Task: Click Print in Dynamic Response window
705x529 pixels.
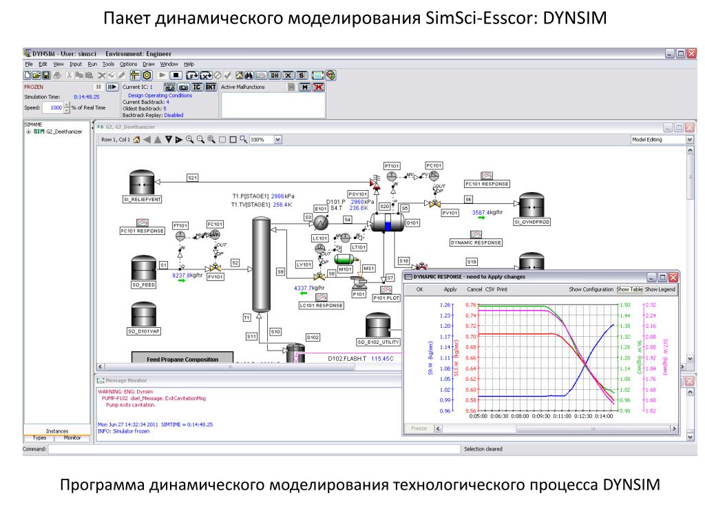Action: (502, 289)
